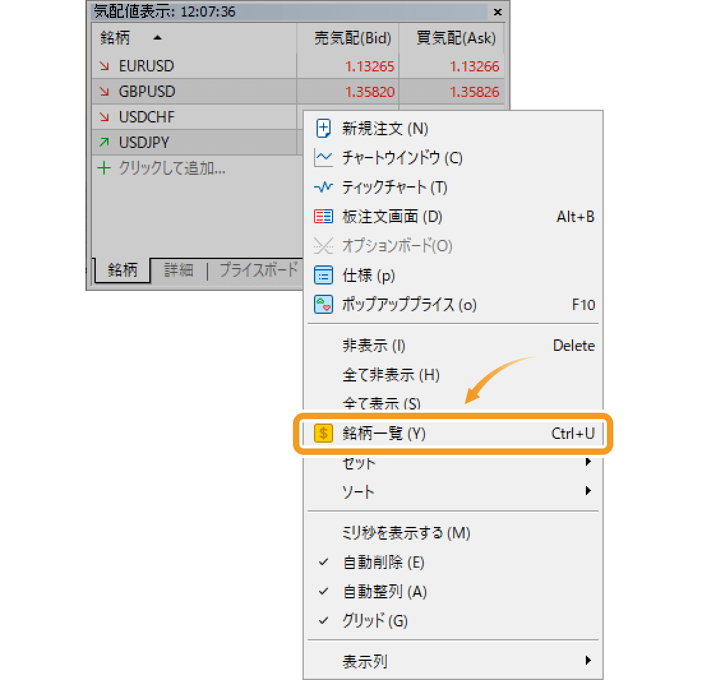This screenshot has height=680, width=702.
Task: Click the yellow dollar 銘柄一覧 icon
Action: (324, 434)
